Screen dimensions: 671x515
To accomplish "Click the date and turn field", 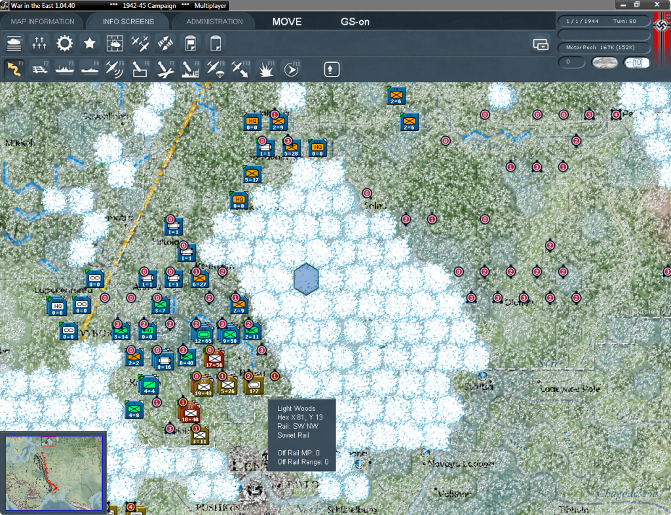I will click(604, 21).
